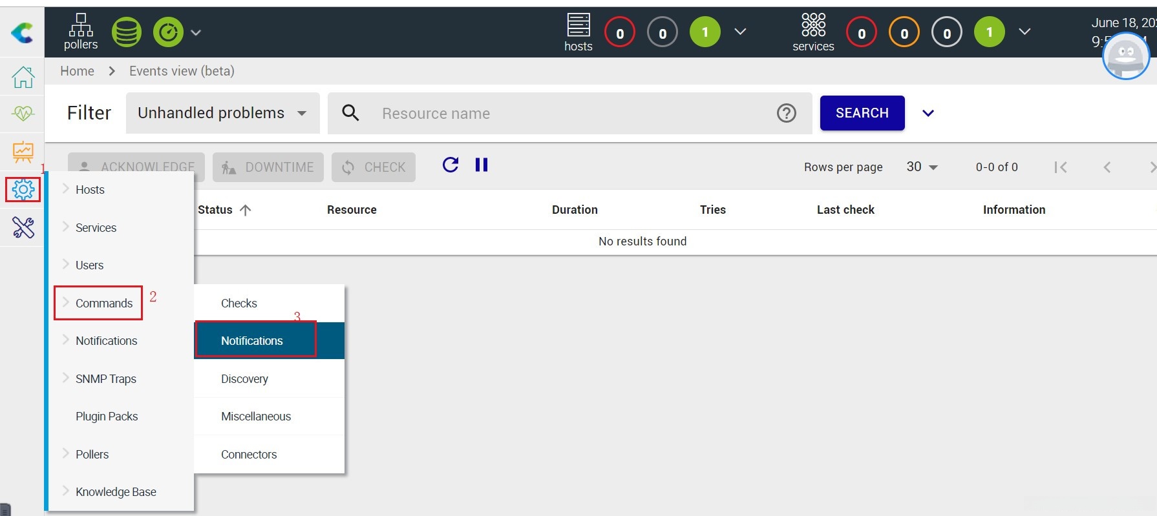The height and width of the screenshot is (516, 1157).
Task: Click the green latency gauge icon
Action: coord(168,32)
